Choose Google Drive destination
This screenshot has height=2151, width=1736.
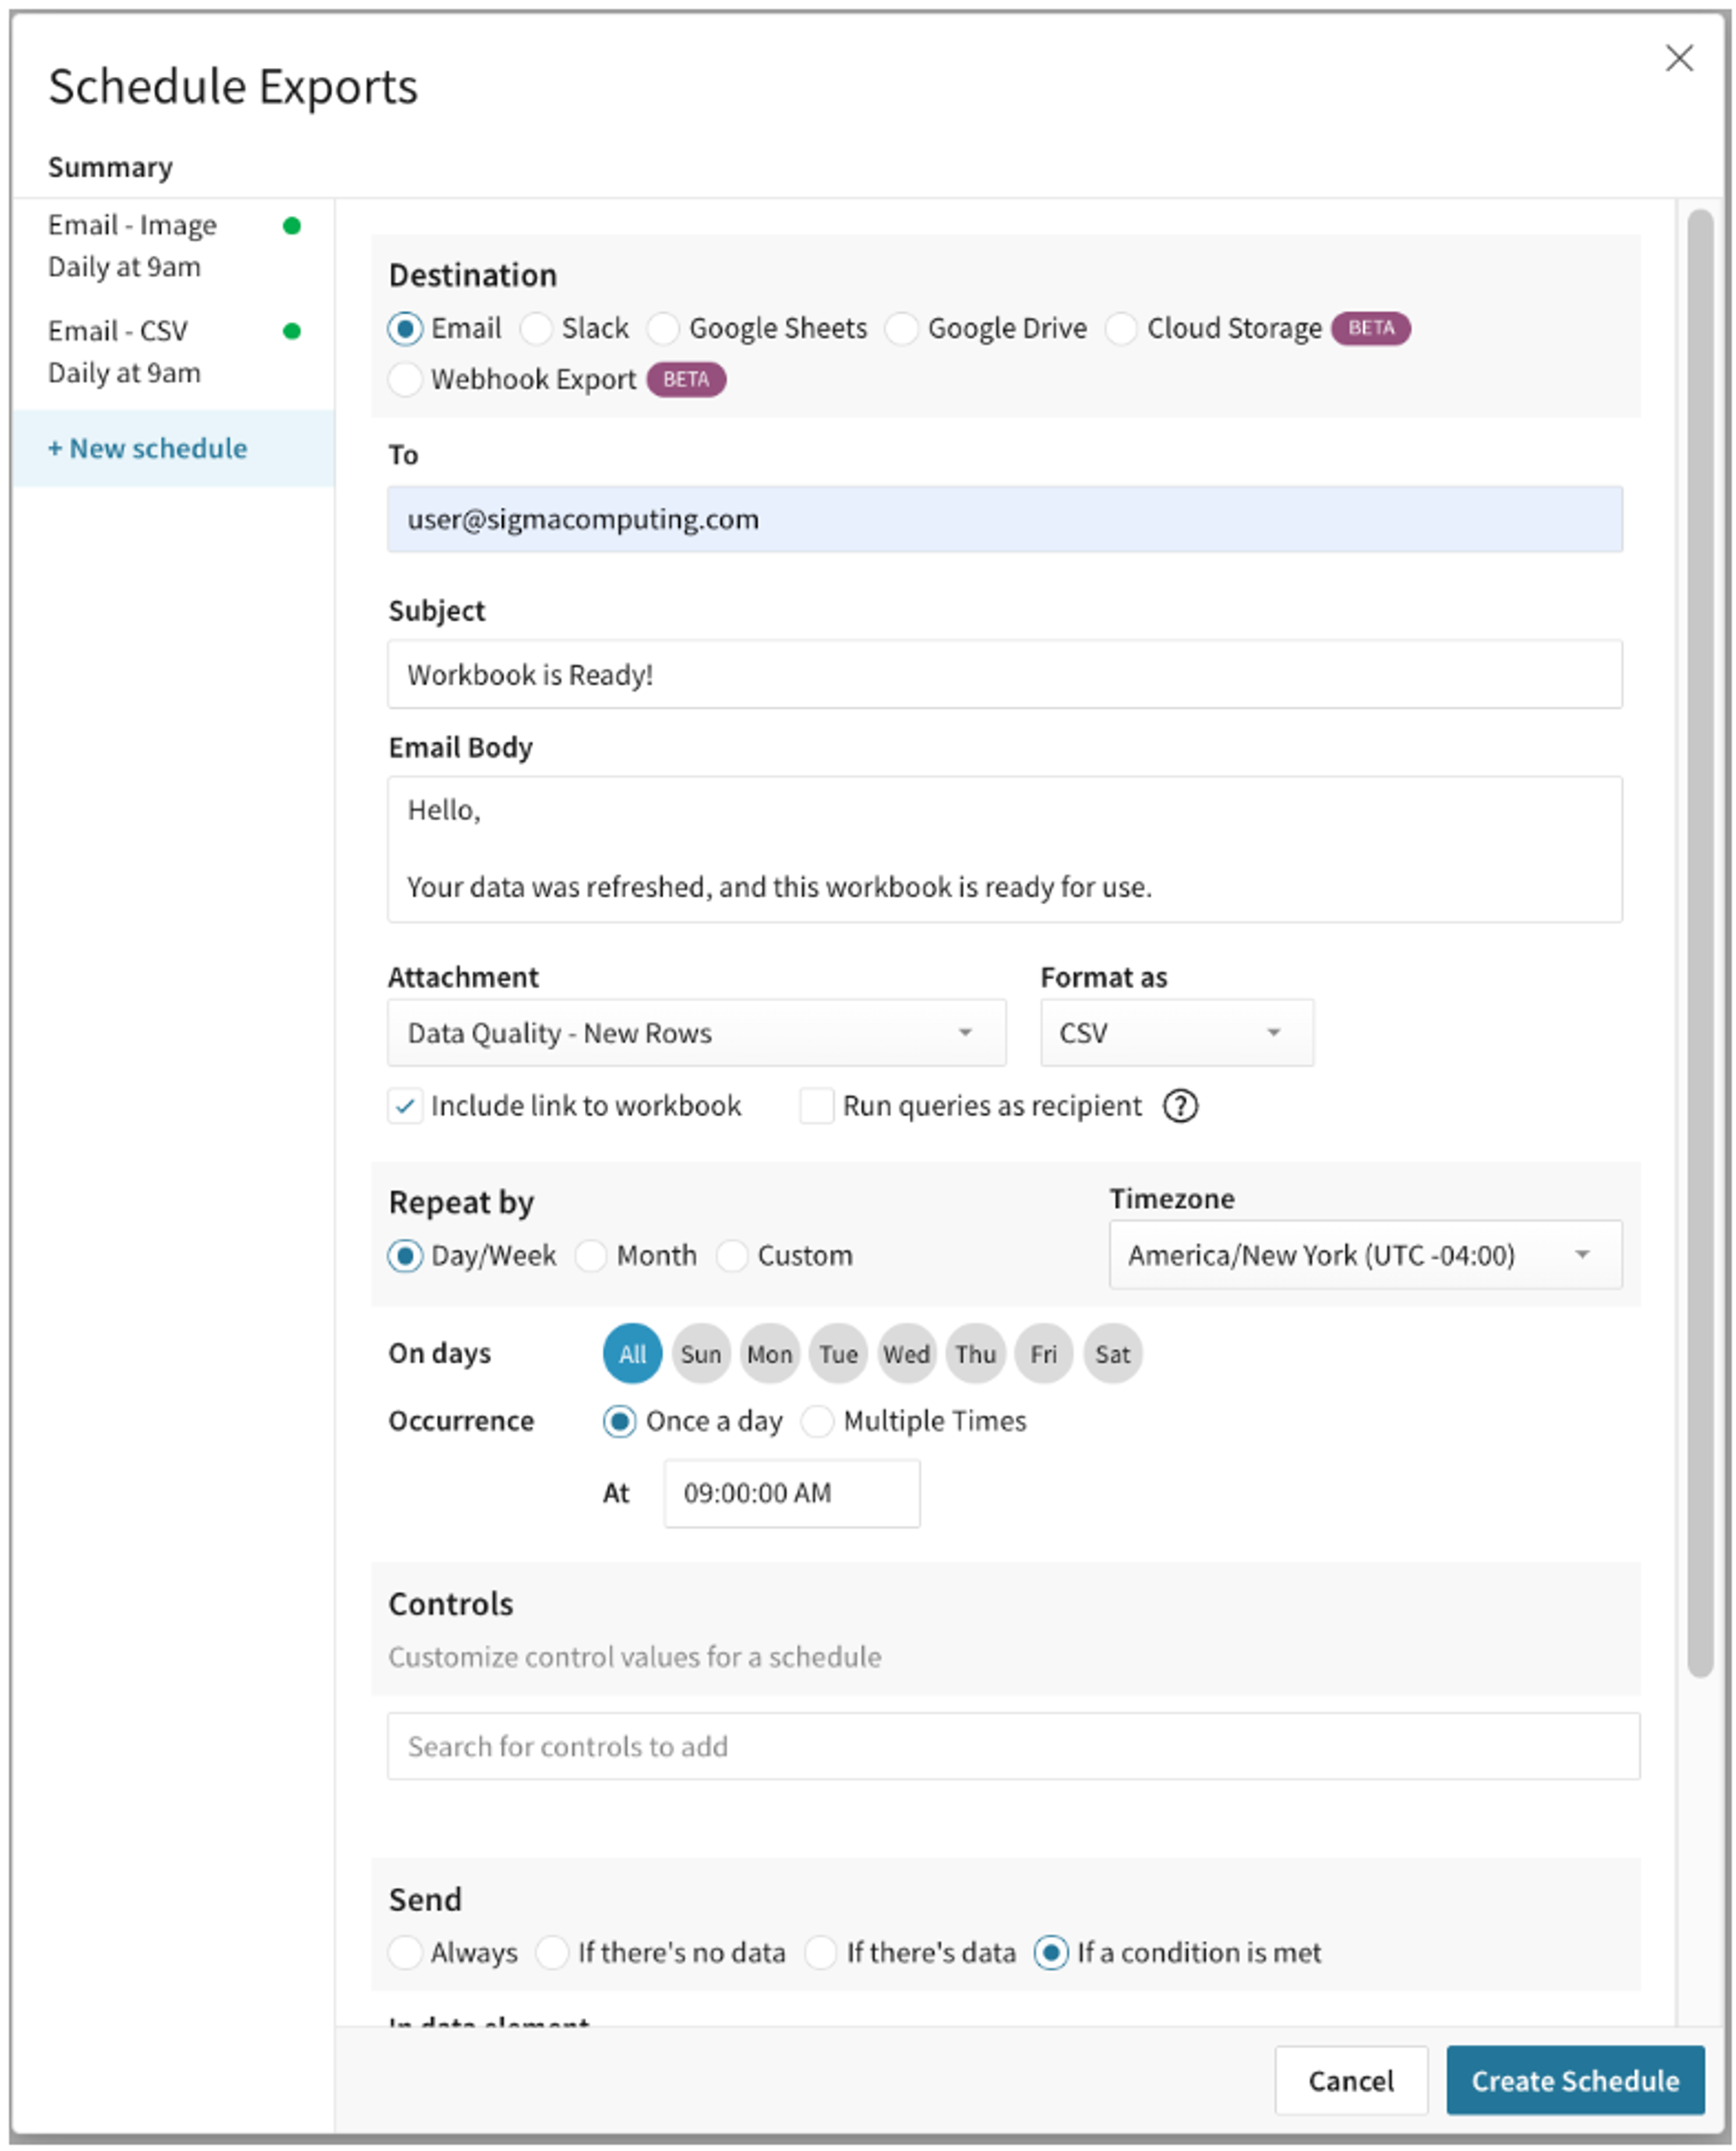(x=902, y=328)
